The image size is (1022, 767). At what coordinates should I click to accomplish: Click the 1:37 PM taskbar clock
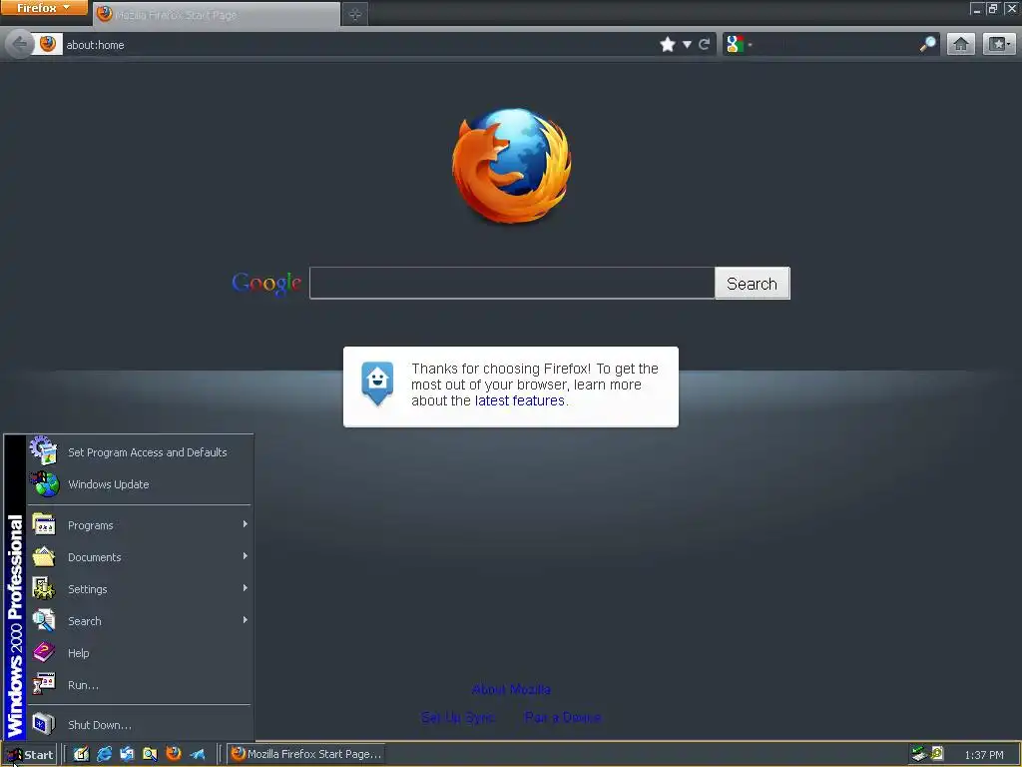pos(983,755)
